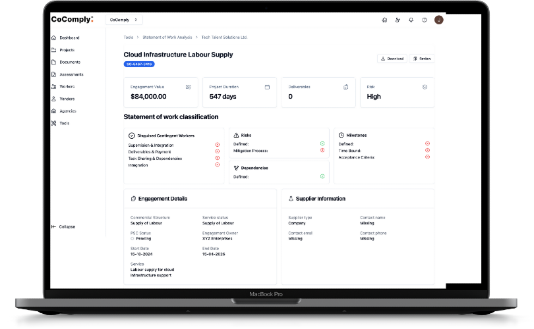Go to Documents in the sidebar
Screen dimensions: 534x329
pos(66,63)
